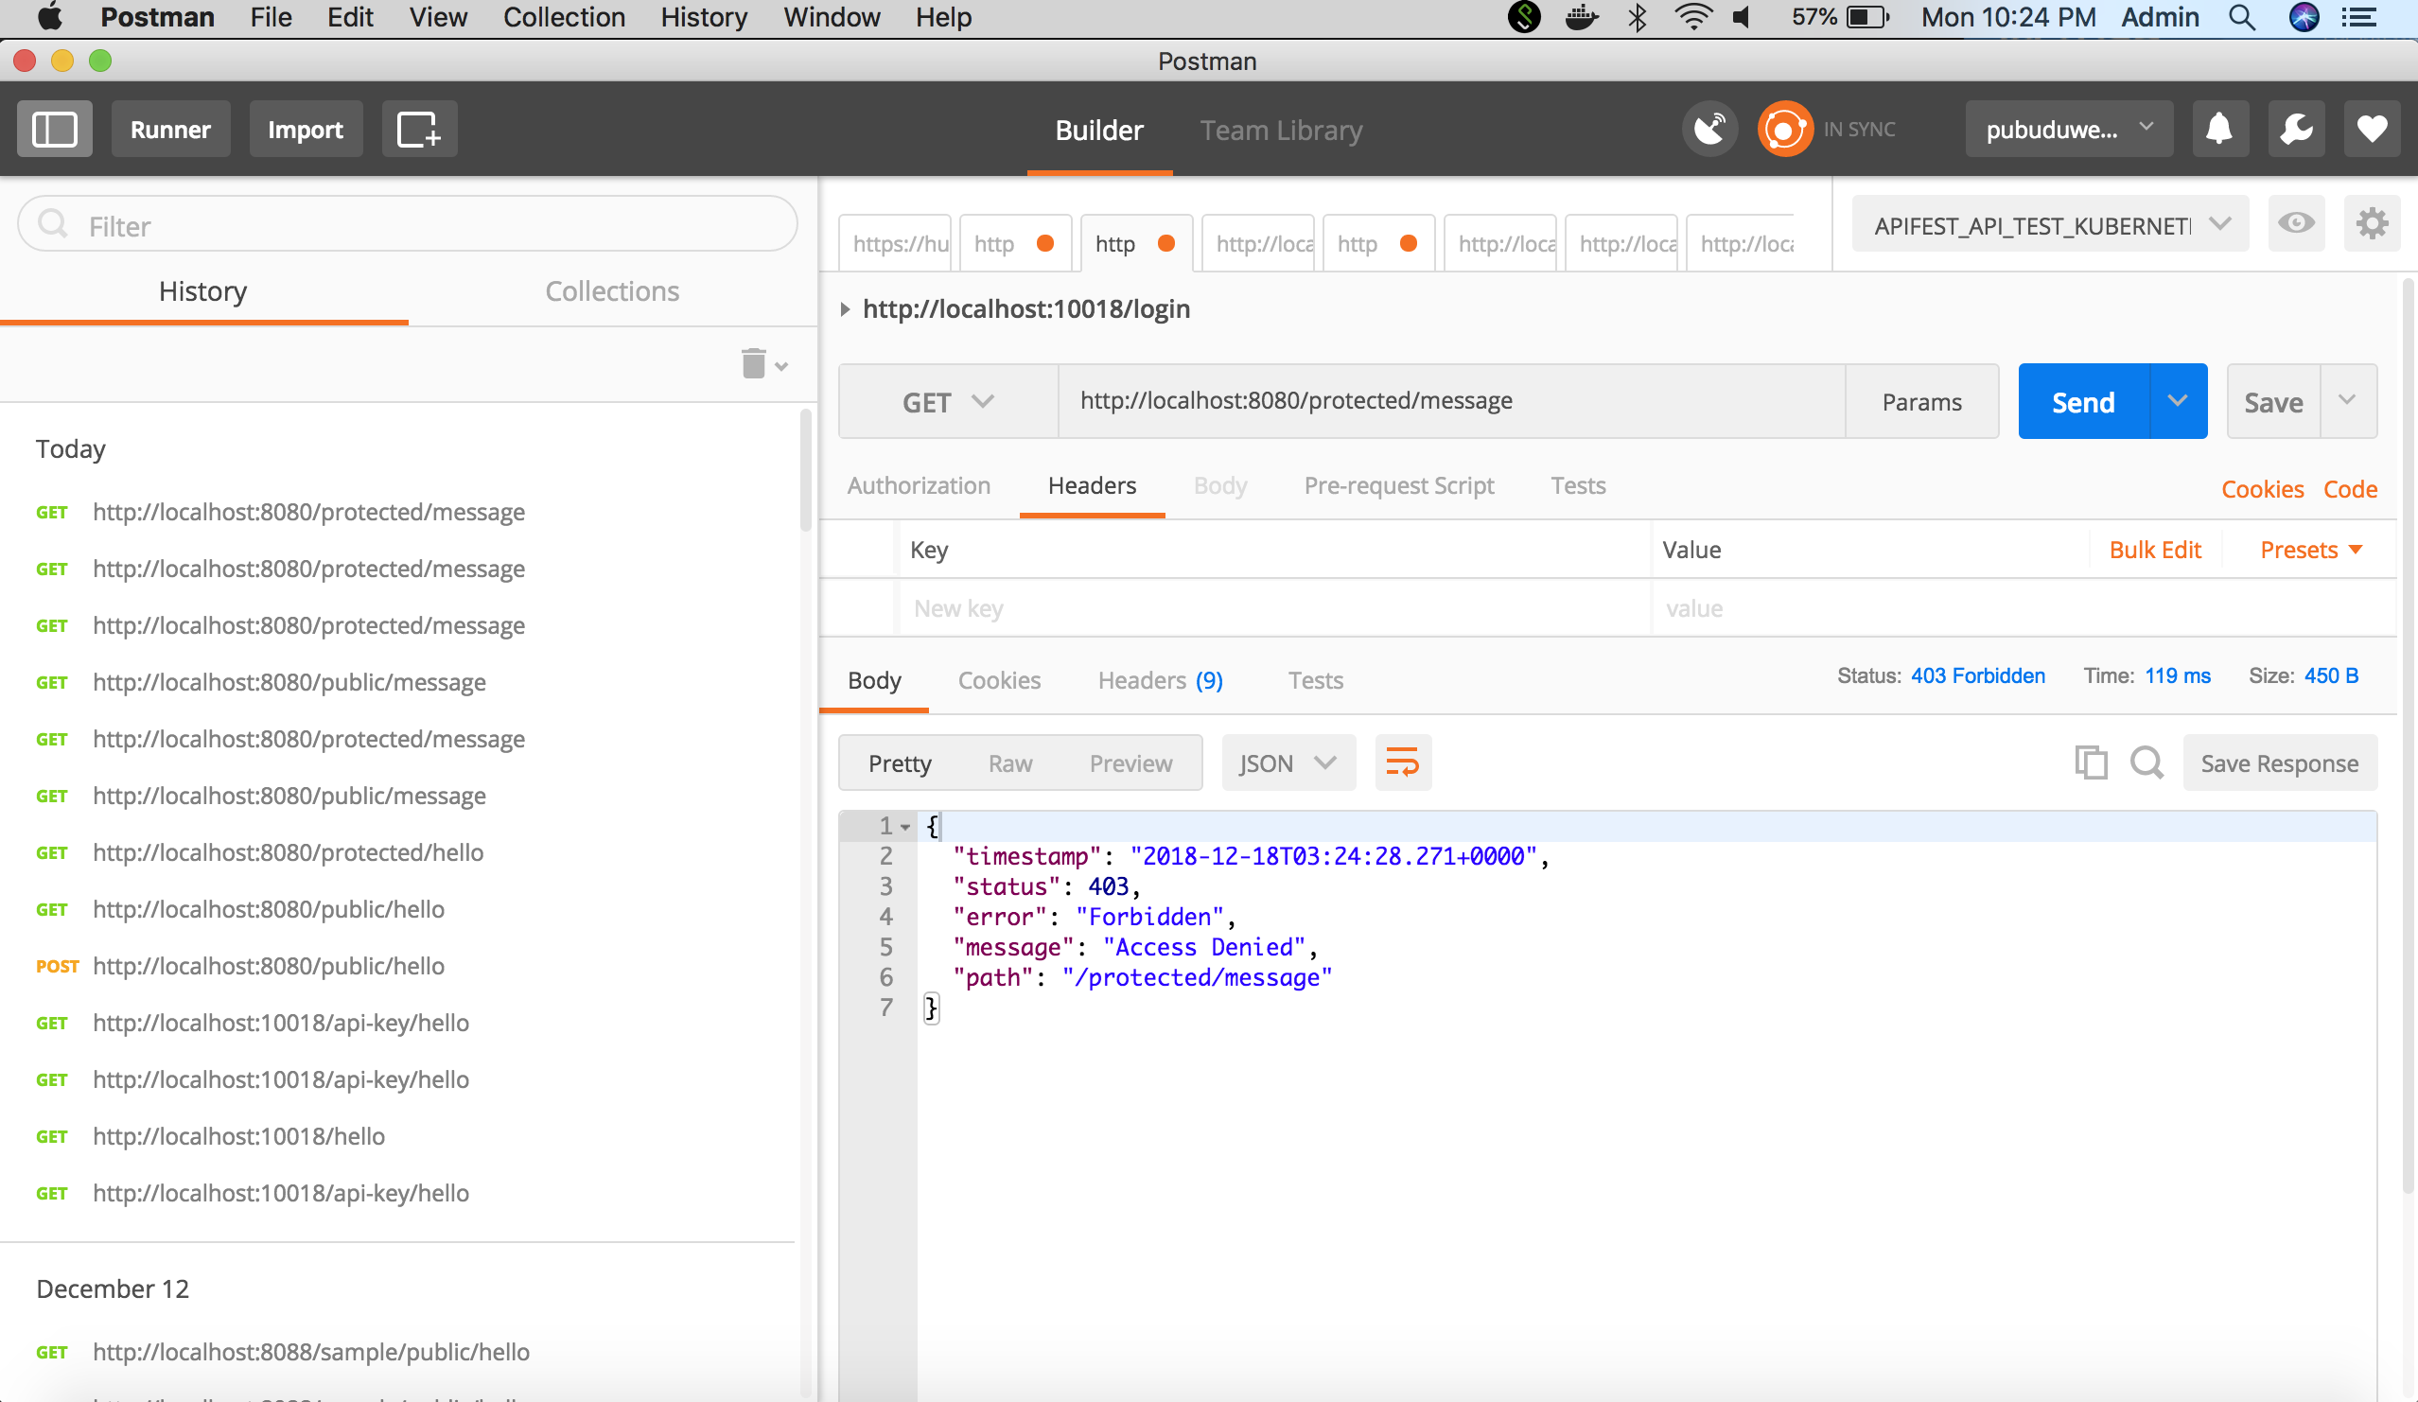2418x1402 pixels.
Task: Expand the http://localhost:10018/login request name
Action: tap(845, 309)
